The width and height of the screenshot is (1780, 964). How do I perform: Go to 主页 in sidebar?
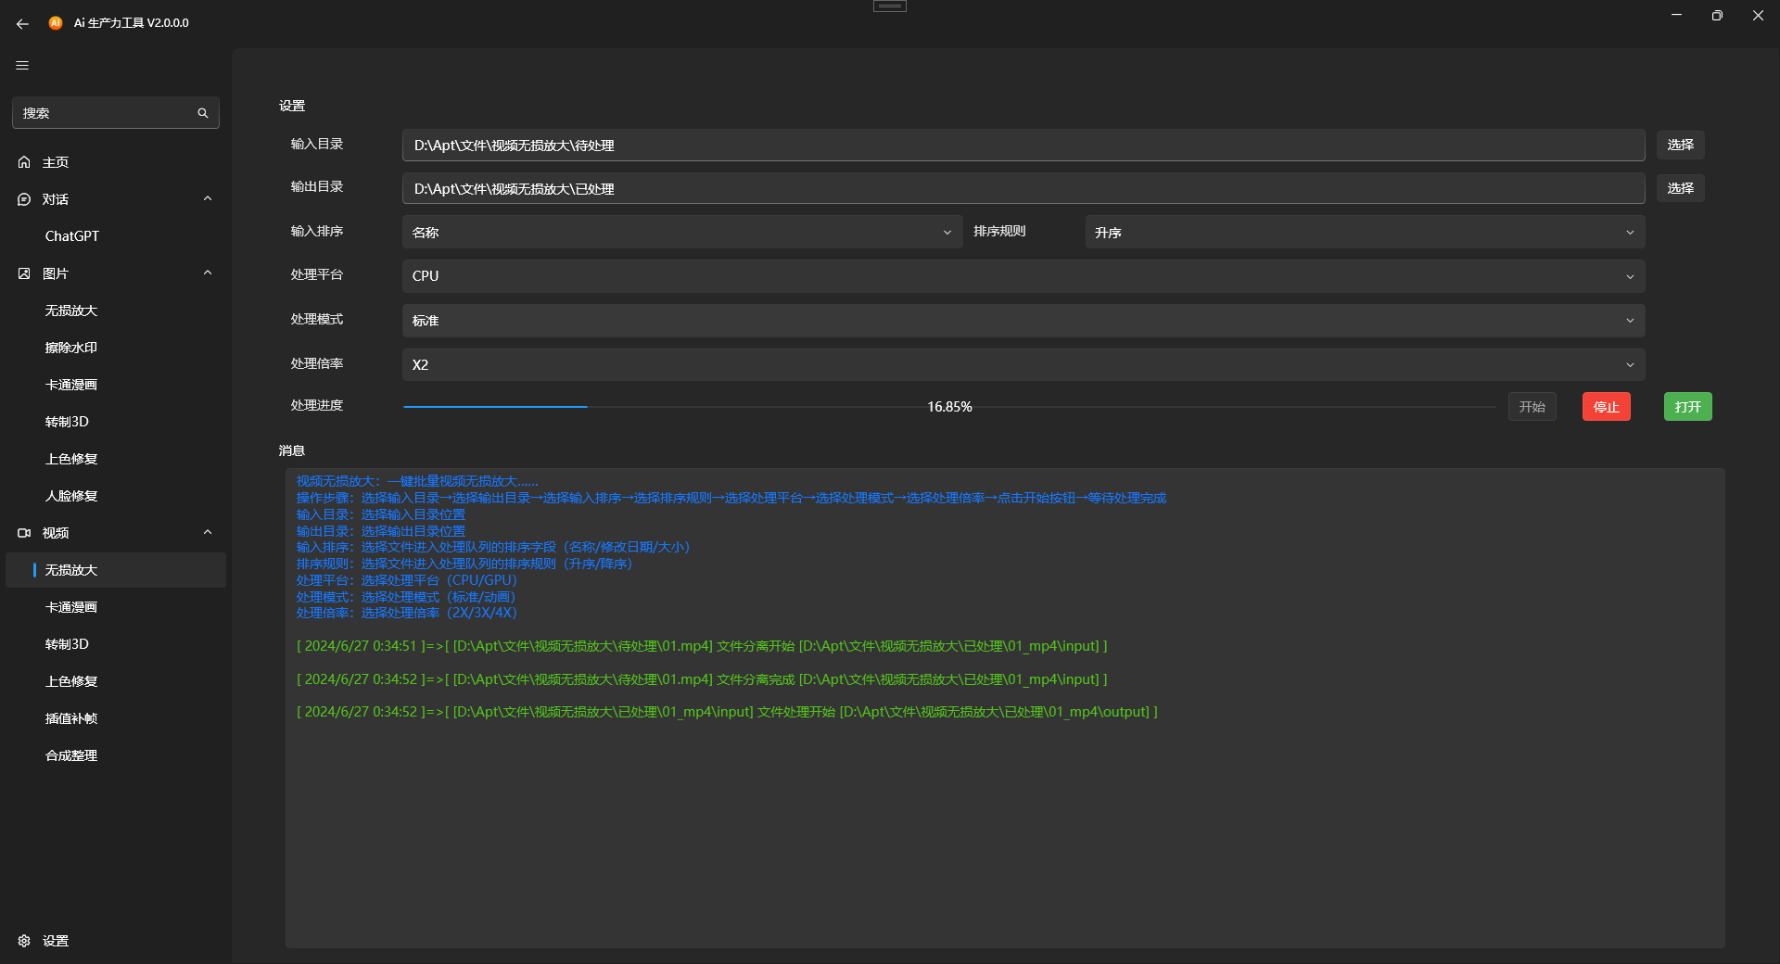click(116, 162)
